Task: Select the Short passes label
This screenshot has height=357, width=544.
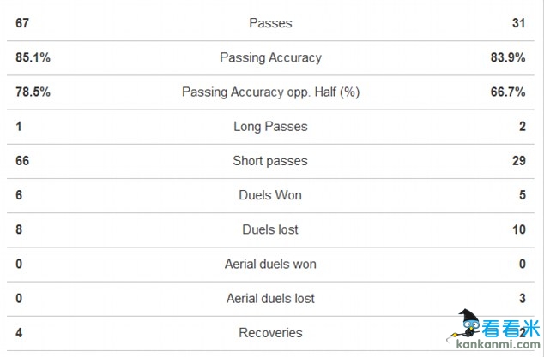Action: [270, 161]
